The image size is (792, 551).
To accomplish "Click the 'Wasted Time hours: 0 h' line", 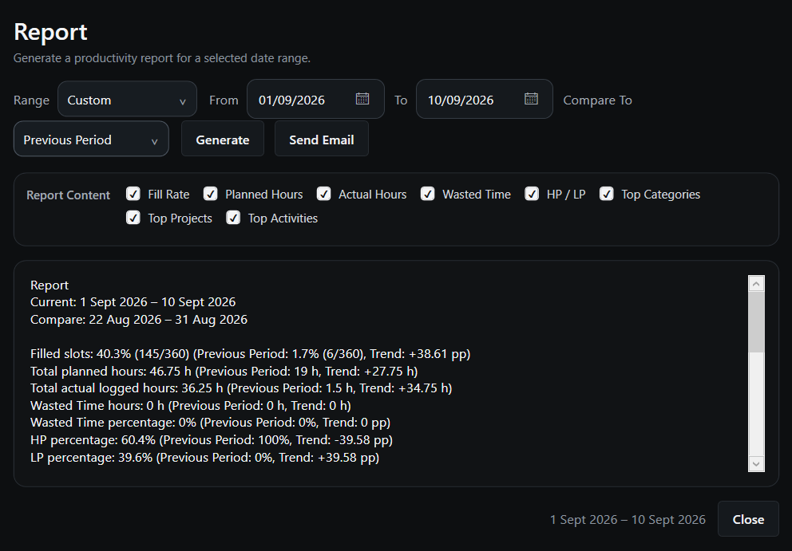I will tap(191, 405).
